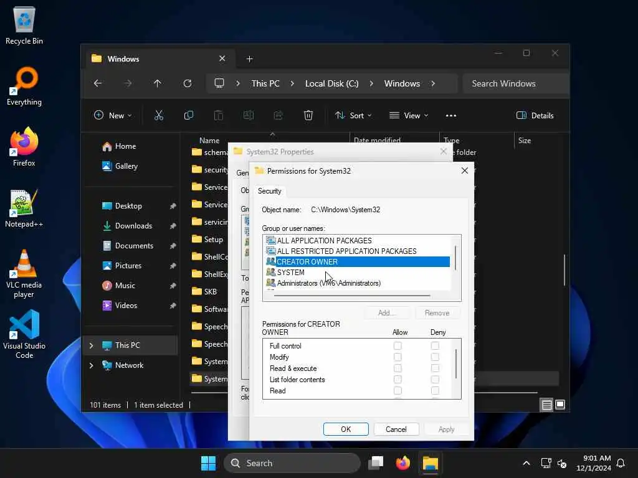Screen dimensions: 638x478
Task: Expand chevron after This PC in address bar
Action: (x=292, y=83)
